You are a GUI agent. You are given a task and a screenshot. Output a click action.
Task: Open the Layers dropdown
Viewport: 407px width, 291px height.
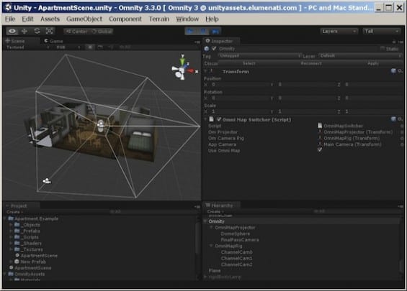339,32
